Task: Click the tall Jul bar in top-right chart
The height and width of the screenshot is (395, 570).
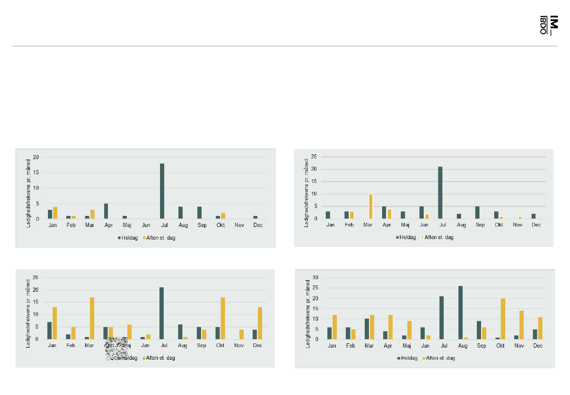Action: pyautogui.click(x=440, y=193)
